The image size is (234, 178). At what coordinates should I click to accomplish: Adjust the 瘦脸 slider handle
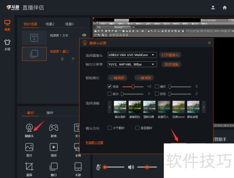pos(133,86)
